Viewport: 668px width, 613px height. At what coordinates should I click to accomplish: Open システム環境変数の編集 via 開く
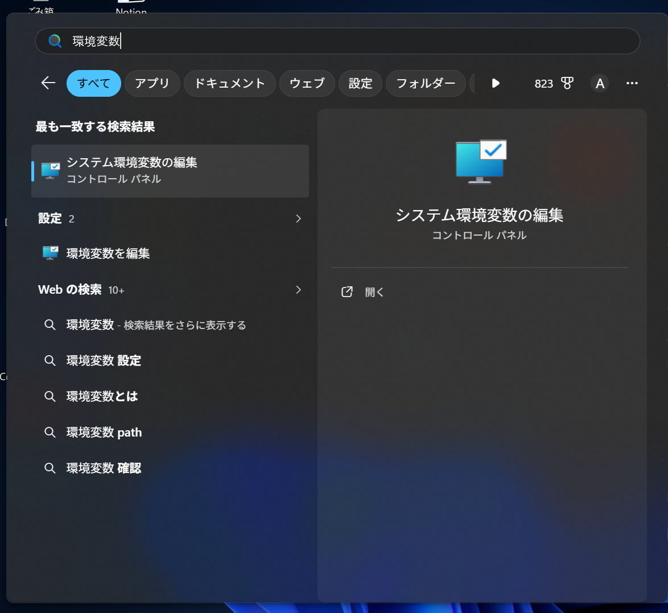coord(374,292)
